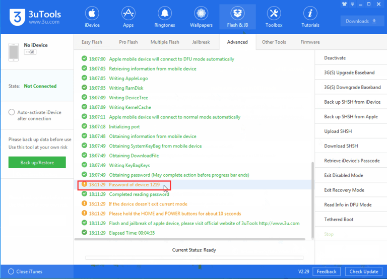This screenshot has width=387, height=279.
Task: Click the horizontal log scrollbar
Action: (190, 239)
